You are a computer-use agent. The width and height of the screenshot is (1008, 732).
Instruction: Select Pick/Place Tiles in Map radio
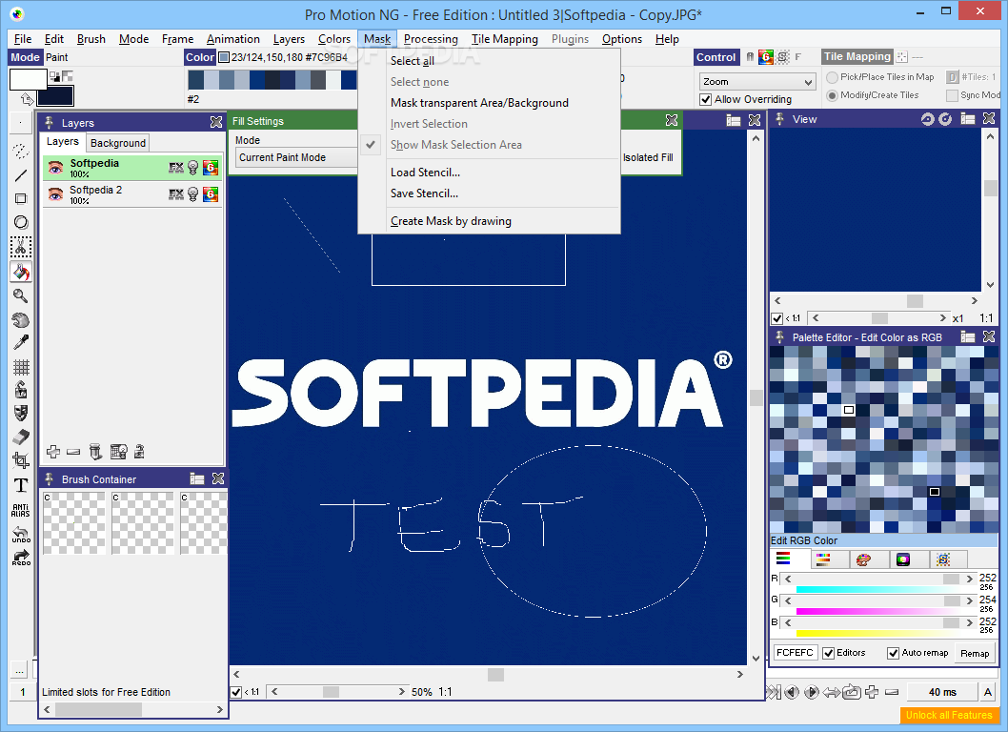click(x=832, y=77)
